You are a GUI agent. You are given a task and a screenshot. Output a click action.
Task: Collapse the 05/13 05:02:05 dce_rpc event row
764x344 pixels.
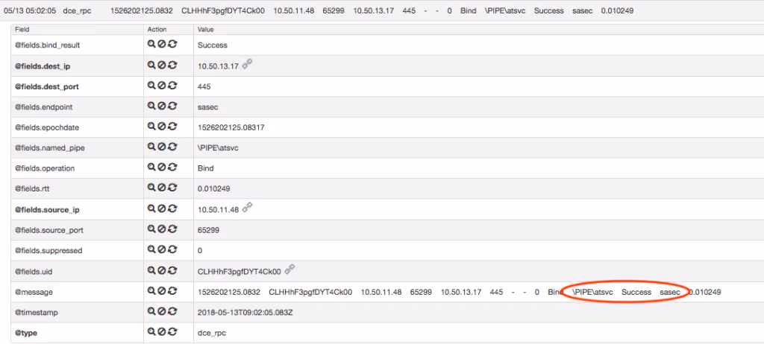click(382, 10)
